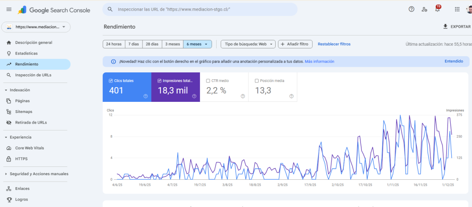Enable the CTR medio checkbox
The image size is (472, 207).
tap(208, 81)
